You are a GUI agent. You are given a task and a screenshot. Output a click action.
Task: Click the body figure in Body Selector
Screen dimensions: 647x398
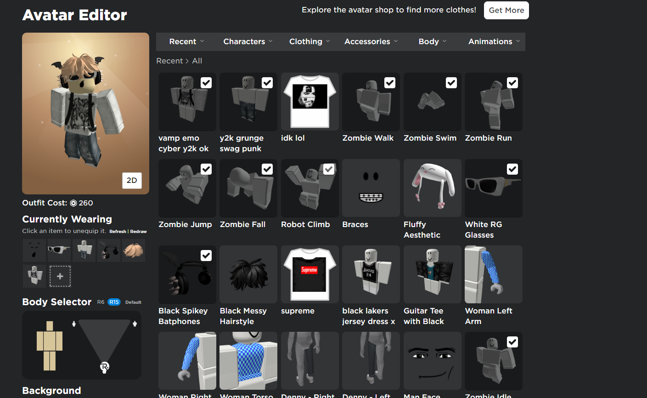tap(50, 346)
